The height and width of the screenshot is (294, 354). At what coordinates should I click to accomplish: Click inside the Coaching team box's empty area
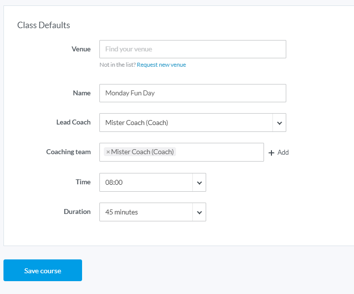(x=220, y=152)
